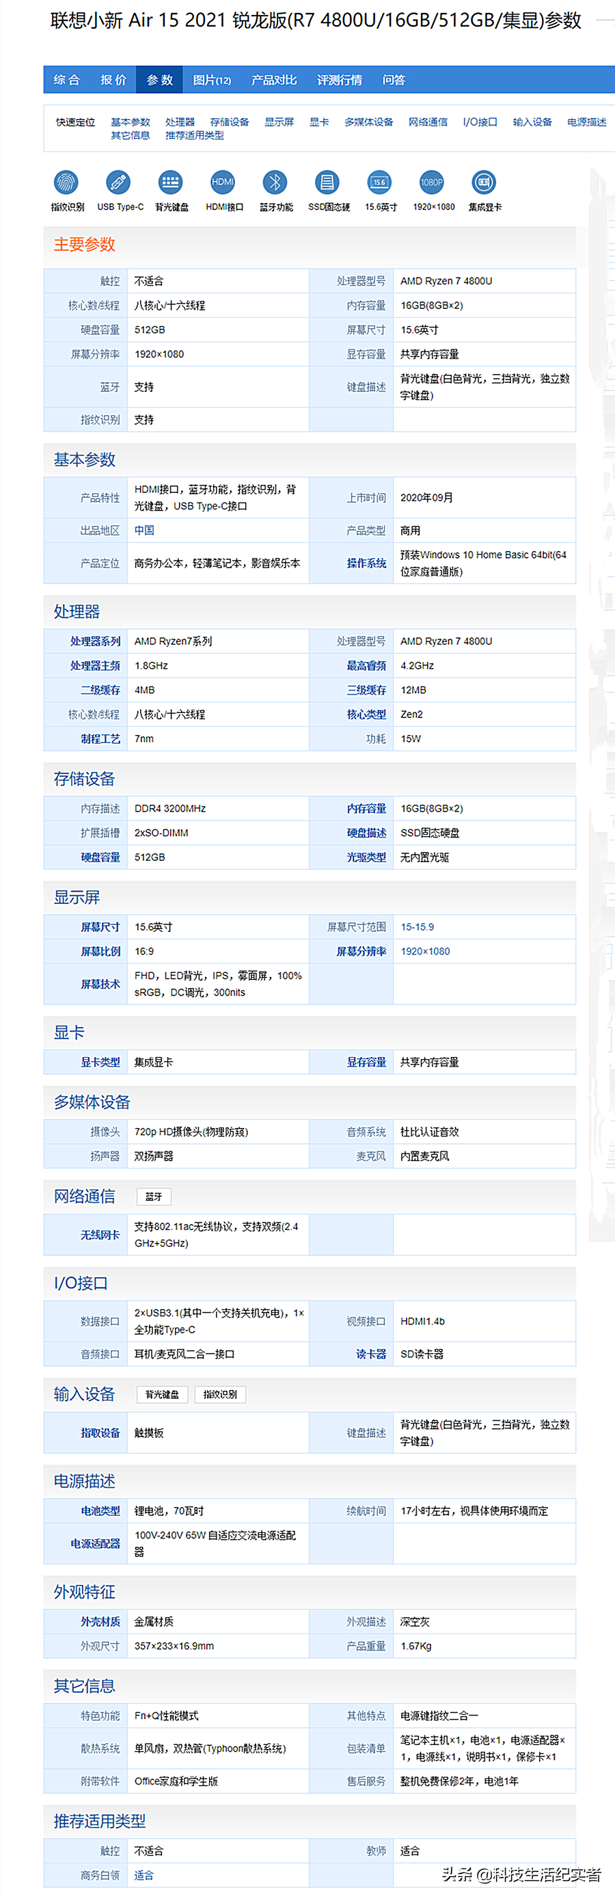Open the 1920×1080 link in 显示屏 section
Viewport: 615px width, 1896px height.
coord(425,951)
